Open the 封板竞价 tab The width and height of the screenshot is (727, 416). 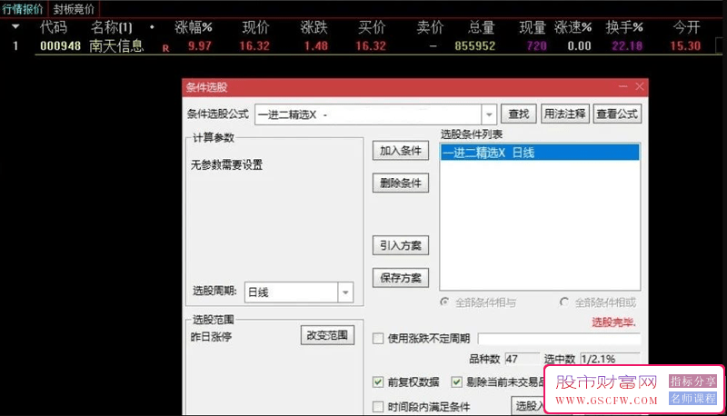74,9
